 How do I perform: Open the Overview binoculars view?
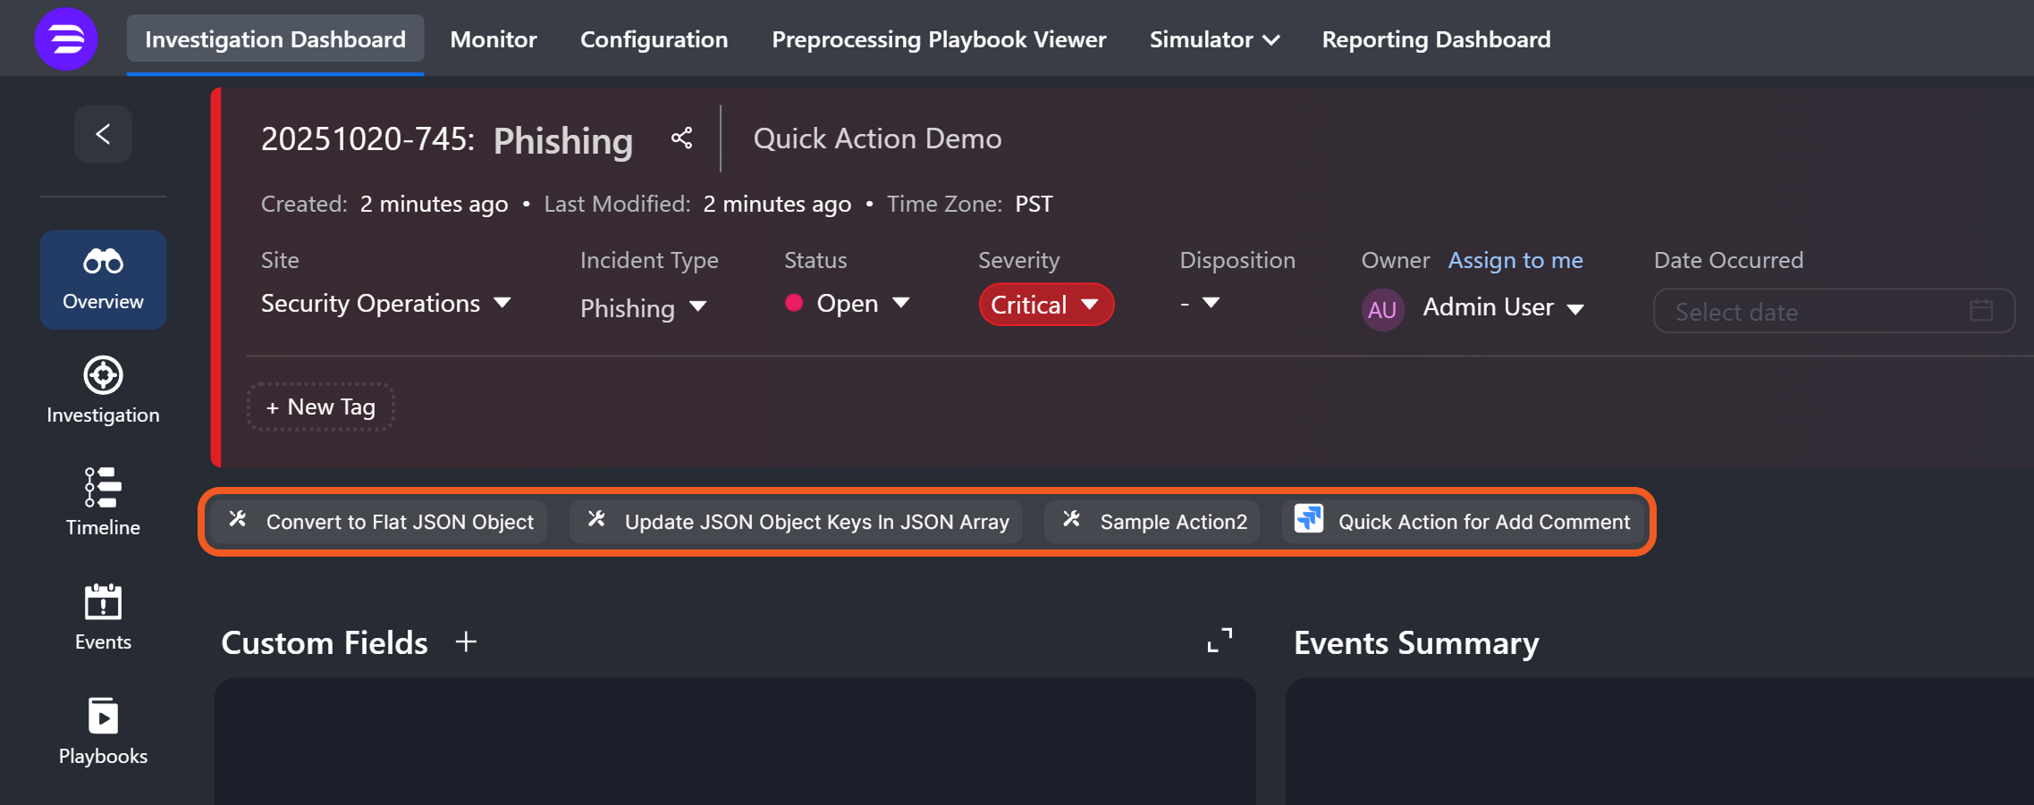coord(103,280)
